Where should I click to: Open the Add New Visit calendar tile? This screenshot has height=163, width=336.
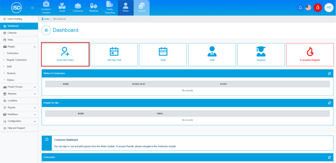[x=114, y=51]
